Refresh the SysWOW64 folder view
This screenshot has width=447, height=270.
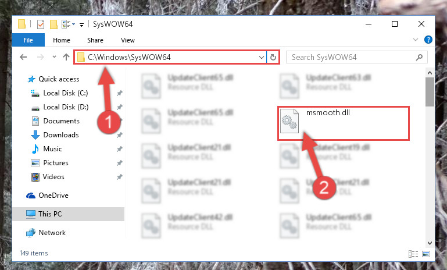pyautogui.click(x=273, y=58)
